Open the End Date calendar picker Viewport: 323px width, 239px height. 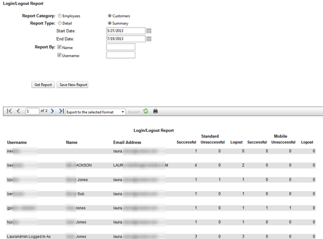(149, 39)
